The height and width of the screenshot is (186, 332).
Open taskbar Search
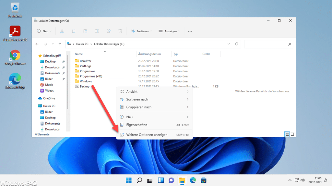point(139,180)
